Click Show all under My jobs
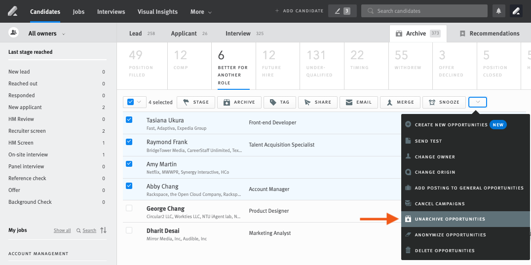 pyautogui.click(x=62, y=230)
